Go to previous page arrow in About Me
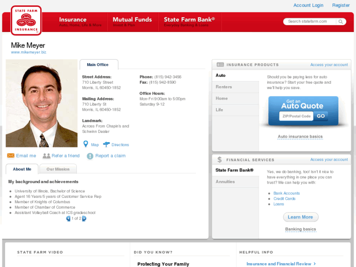 click(68, 218)
